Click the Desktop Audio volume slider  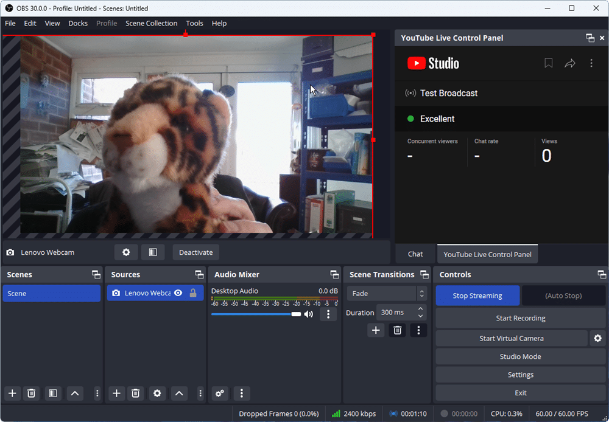pos(256,314)
